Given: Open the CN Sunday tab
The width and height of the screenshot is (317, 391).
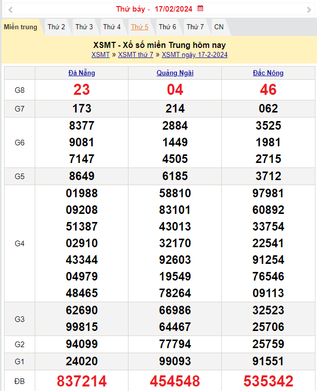Looking at the screenshot, I should (219, 27).
